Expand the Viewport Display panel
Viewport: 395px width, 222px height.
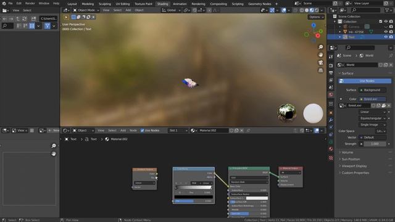click(x=354, y=166)
